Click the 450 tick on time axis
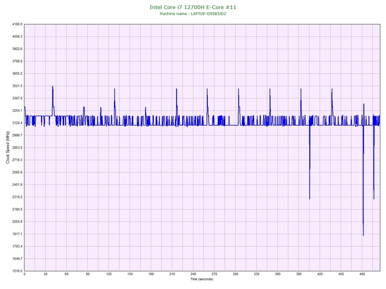Viewport: 386px width, 289px height. [x=341, y=274]
